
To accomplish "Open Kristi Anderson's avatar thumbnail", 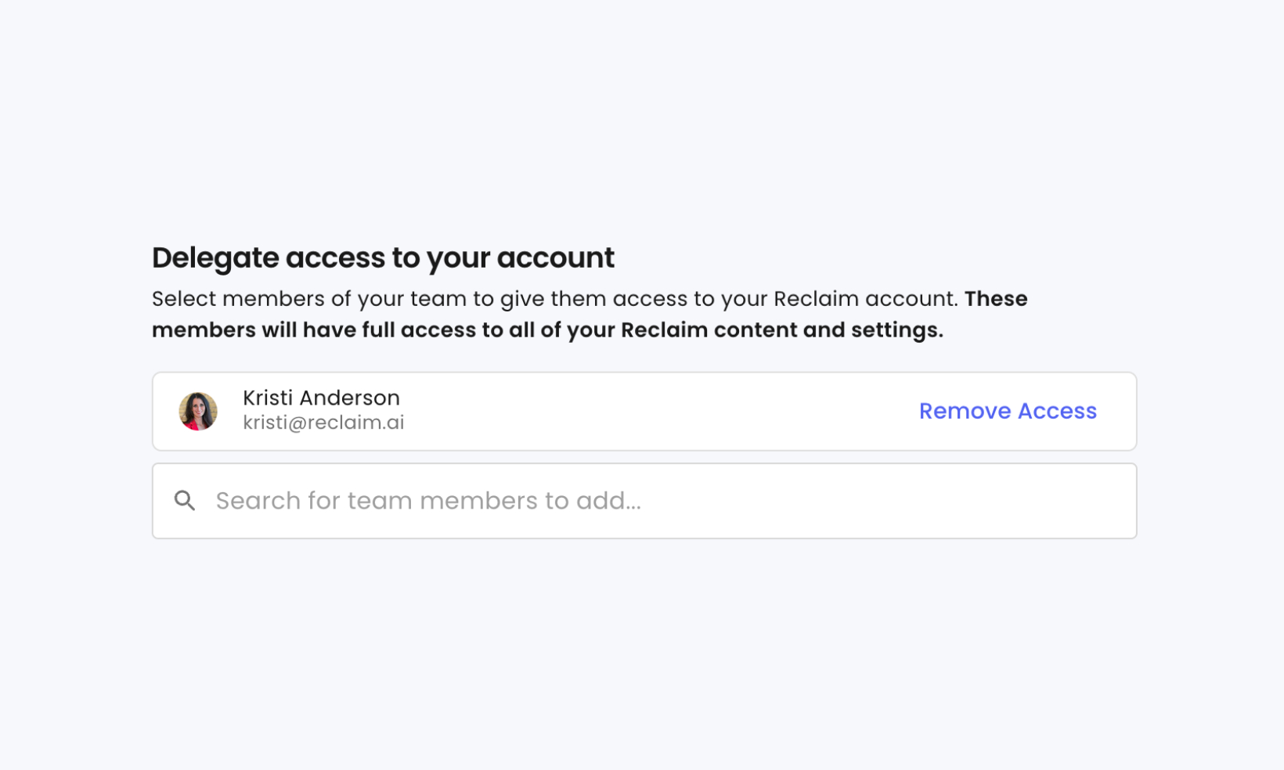I will pos(198,412).
